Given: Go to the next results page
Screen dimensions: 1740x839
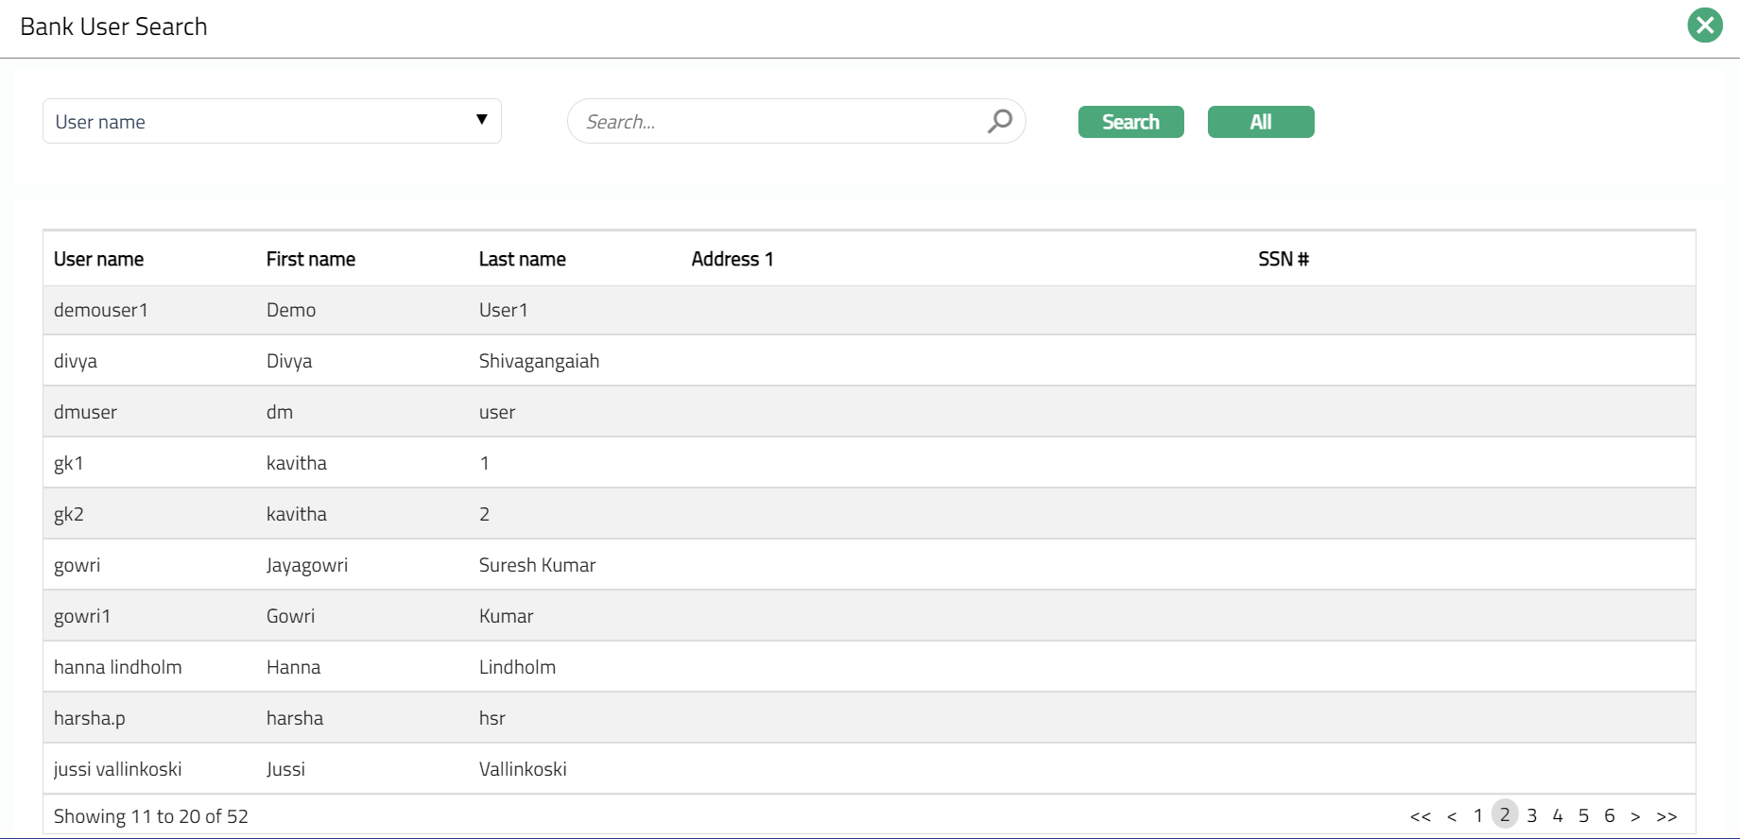Looking at the screenshot, I should (x=1635, y=816).
